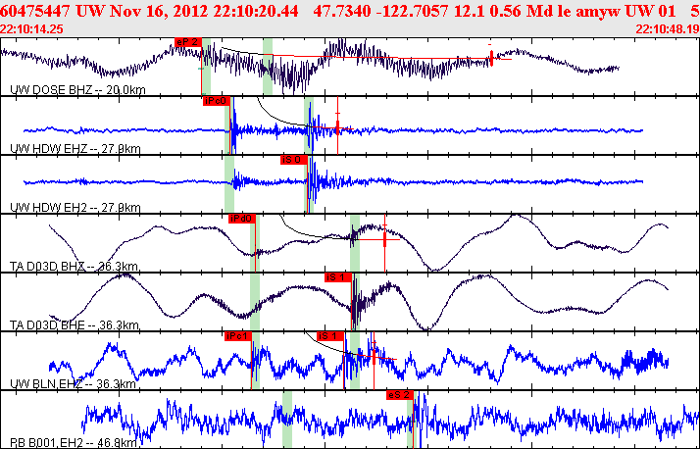This screenshot has height=449, width=700.
Task: Select the UW HDW EHZ -- 27.9km label
Action: tap(75, 149)
